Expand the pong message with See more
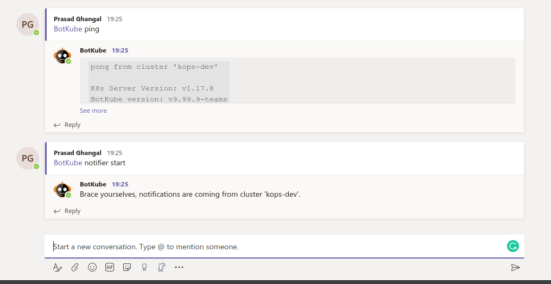This screenshot has height=284, width=551. tap(93, 111)
